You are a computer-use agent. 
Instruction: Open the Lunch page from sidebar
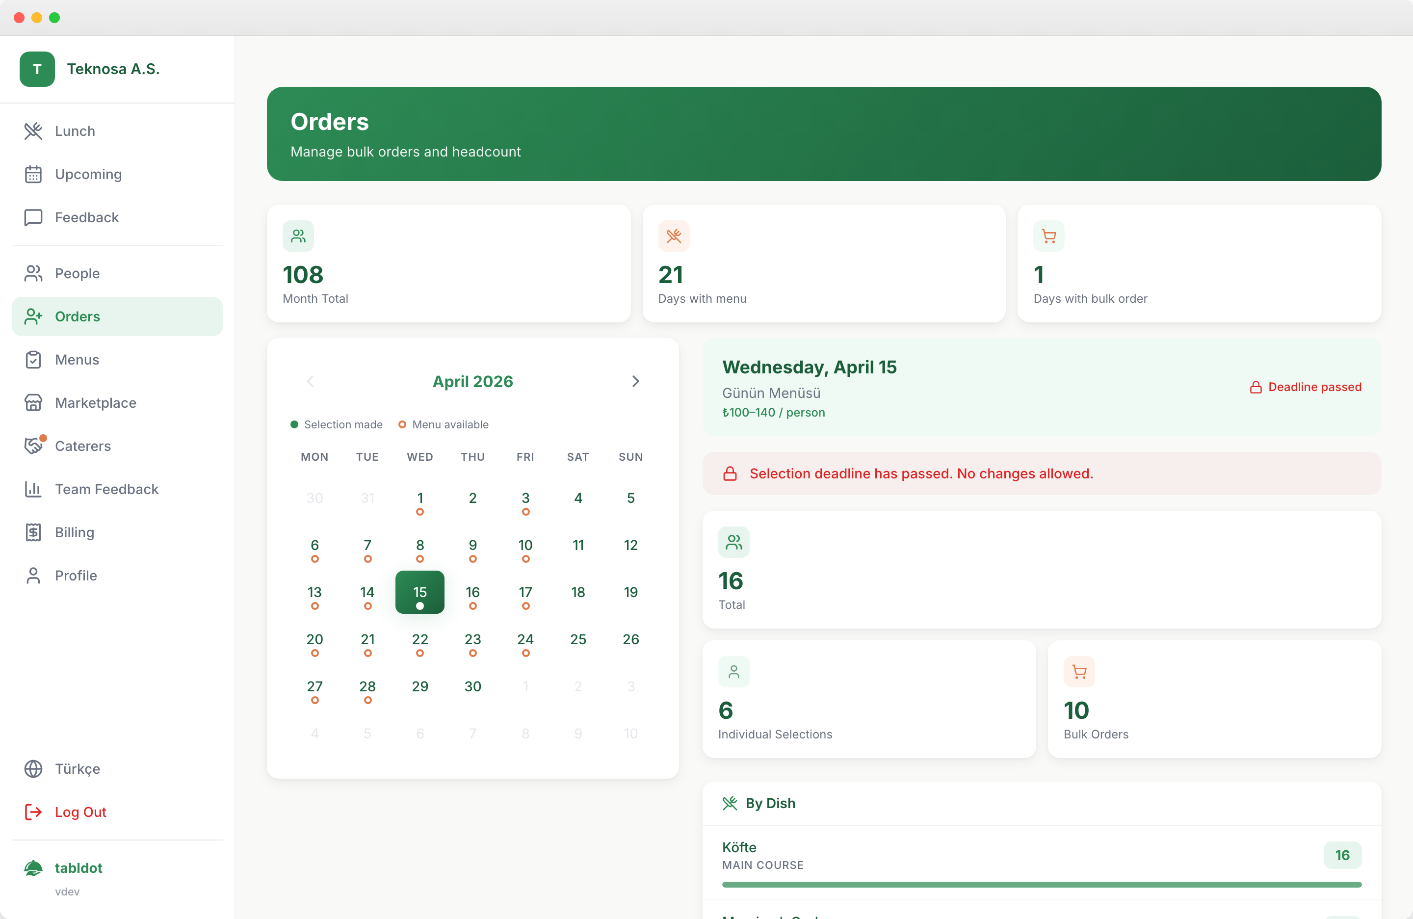coord(117,131)
